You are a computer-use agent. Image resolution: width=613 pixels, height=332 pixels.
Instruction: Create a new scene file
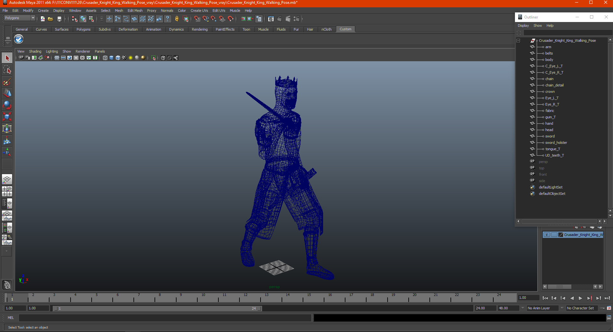(42, 19)
